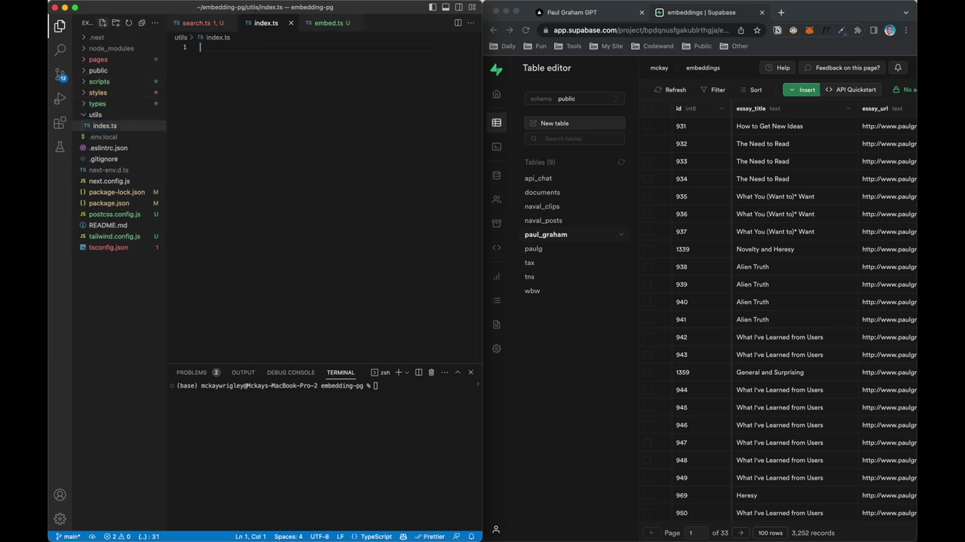The image size is (965, 542).
Task: Check the row with id 944
Action: pos(647,390)
